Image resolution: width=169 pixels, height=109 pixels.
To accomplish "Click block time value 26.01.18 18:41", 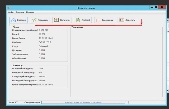I will [x=46, y=38].
